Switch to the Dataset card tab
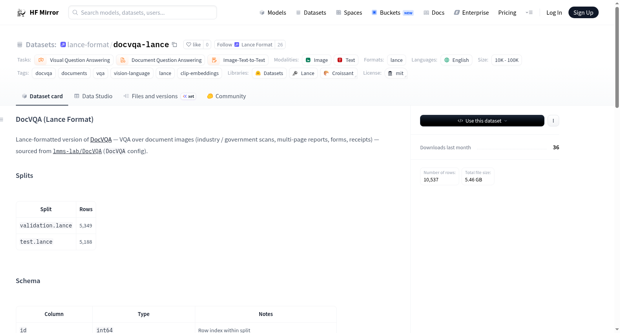The width and height of the screenshot is (620, 333). click(x=42, y=96)
